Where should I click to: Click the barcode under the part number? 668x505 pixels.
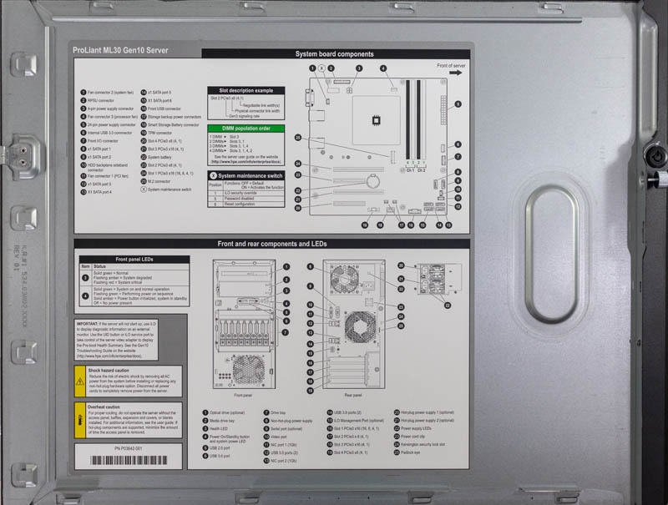pyautogui.click(x=129, y=460)
